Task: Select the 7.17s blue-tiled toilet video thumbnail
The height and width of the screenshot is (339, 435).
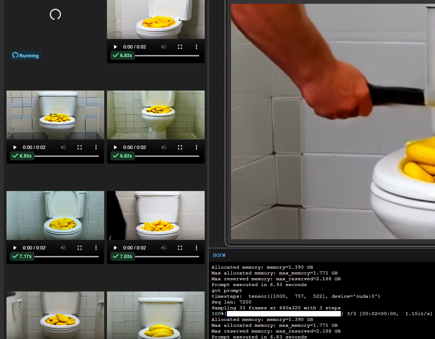Action: coord(55,215)
